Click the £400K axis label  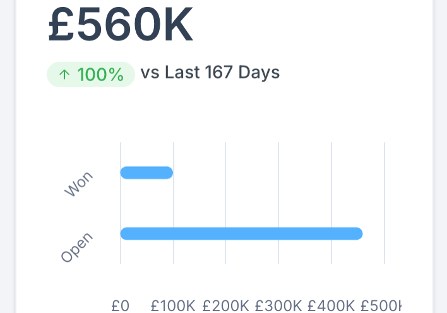[x=331, y=306]
